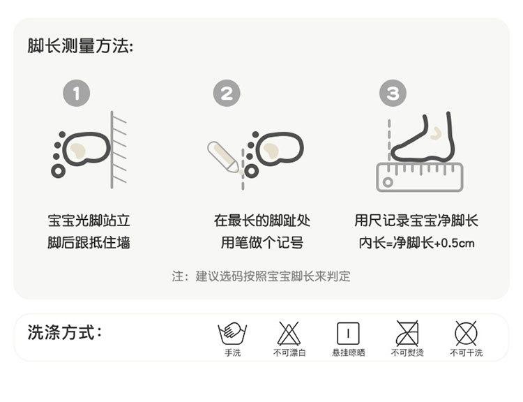Click the footprint against wall illustration

(x=89, y=150)
